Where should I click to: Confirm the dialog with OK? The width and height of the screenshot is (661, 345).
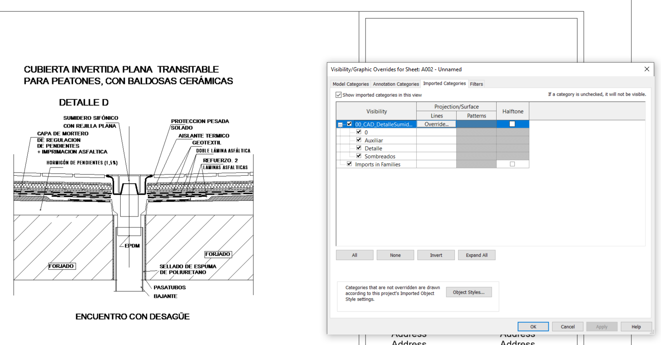[x=533, y=326]
